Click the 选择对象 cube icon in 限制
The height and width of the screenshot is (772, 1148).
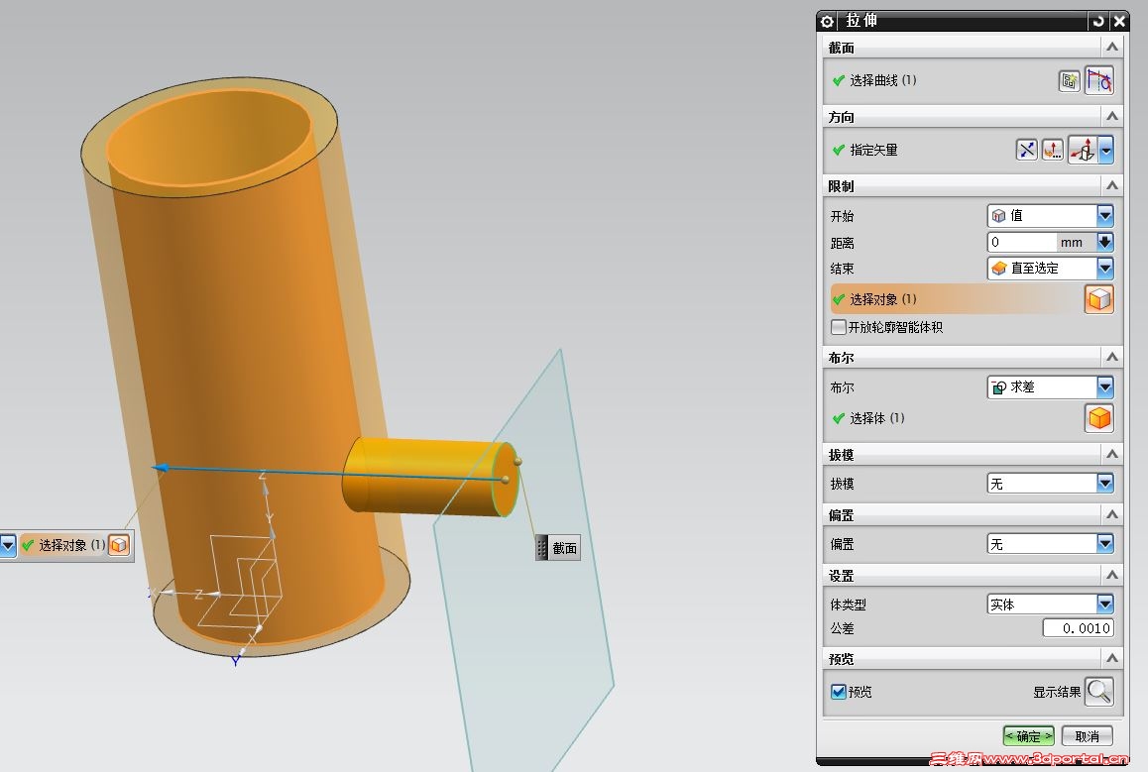point(1099,299)
